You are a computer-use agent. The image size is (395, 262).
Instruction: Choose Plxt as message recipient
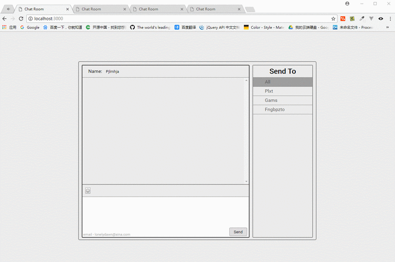click(282, 91)
